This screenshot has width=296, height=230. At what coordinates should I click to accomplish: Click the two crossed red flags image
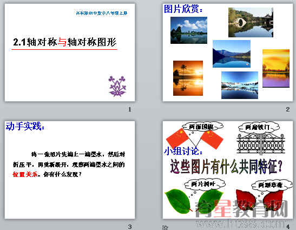point(195,139)
